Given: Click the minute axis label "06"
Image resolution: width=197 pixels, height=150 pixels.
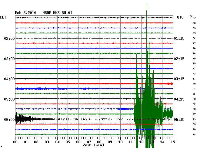Looking at the screenshot, I should [x=78, y=142].
